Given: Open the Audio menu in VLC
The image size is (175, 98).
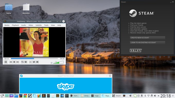Looking at the screenshot, I should (24, 25).
